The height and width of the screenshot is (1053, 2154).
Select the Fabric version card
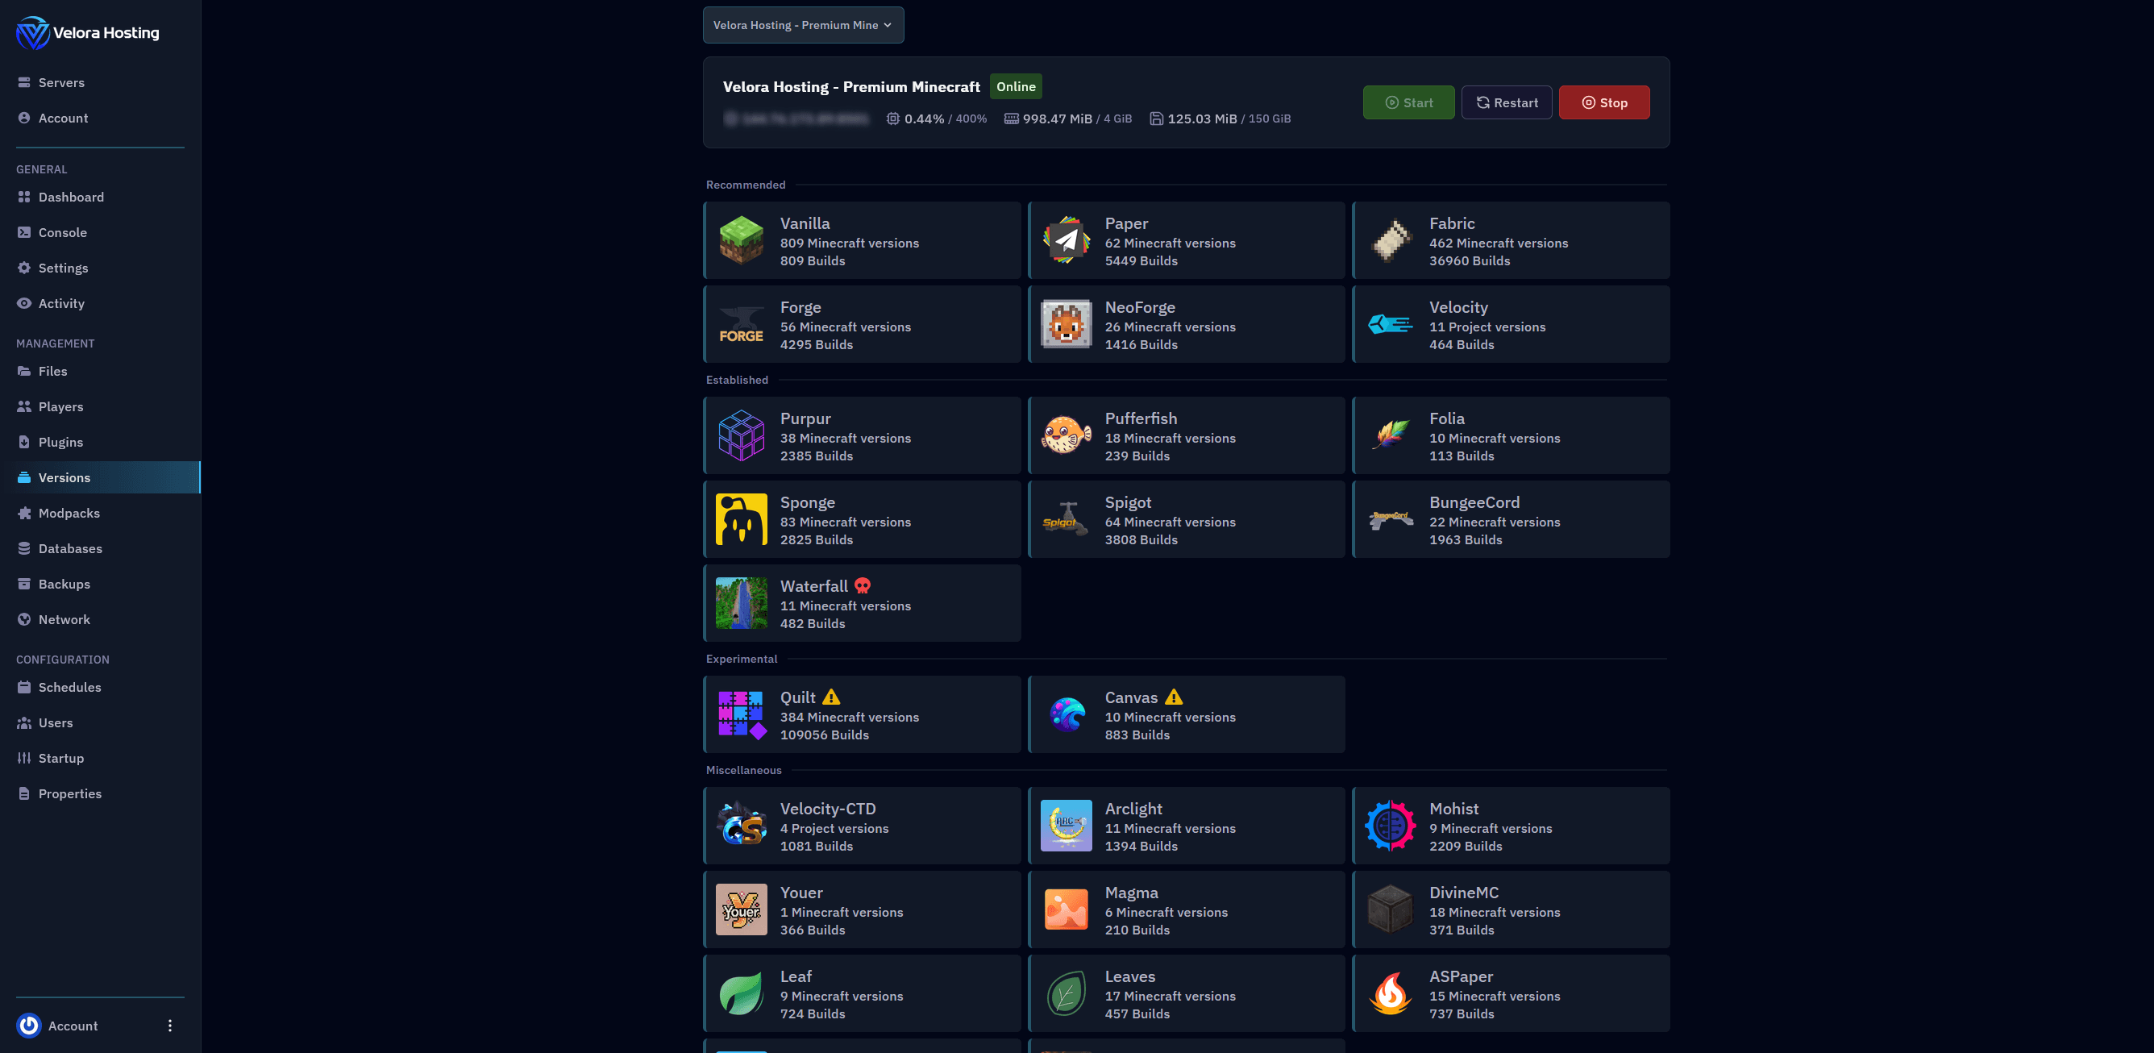coord(1510,241)
